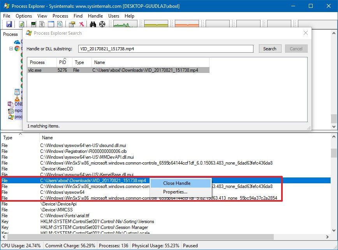Click the Search button in the search dialog
The height and width of the screenshot is (250, 338).
(270, 48)
